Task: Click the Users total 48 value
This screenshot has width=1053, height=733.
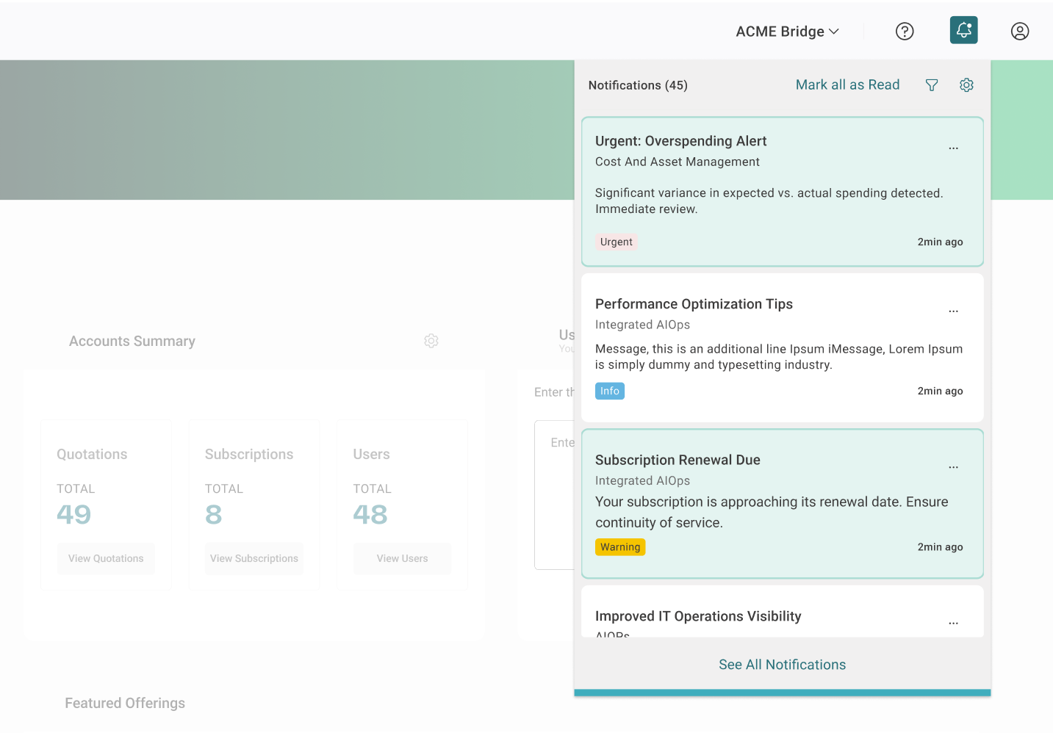Action: (x=370, y=514)
